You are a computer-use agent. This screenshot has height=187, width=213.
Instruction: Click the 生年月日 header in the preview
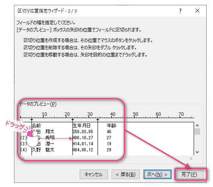coord(81,126)
